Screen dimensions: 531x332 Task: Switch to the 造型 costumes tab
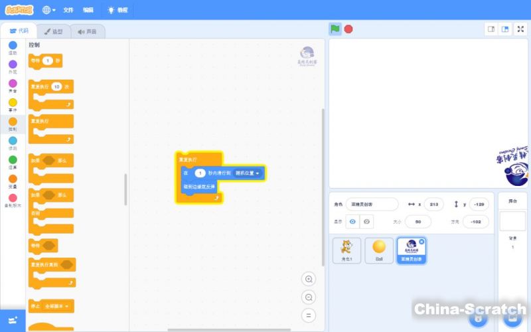(x=53, y=31)
